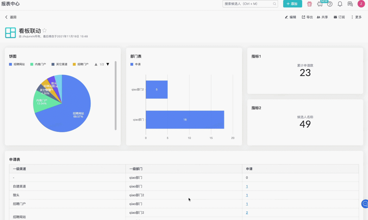Open the user avatar Z menu
Image resolution: width=368 pixels, height=220 pixels.
361,4
